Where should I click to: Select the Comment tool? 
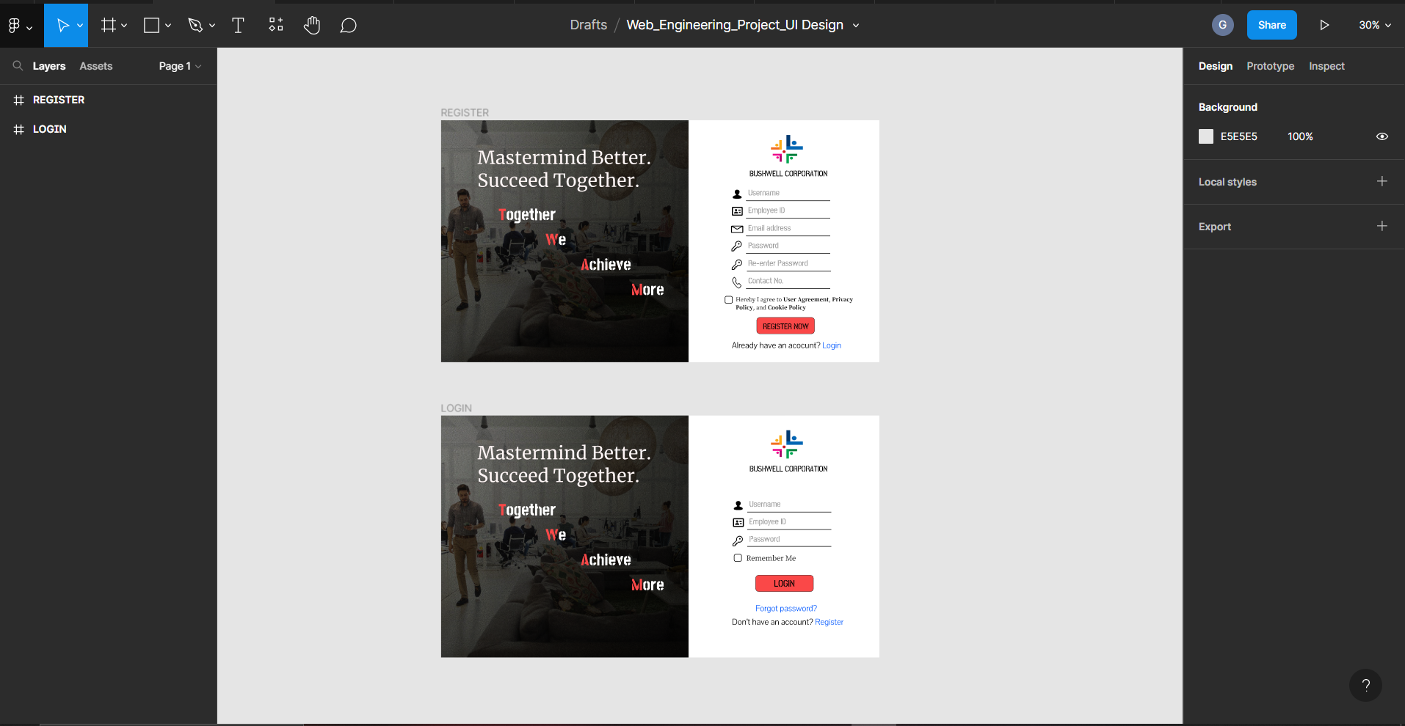(x=348, y=24)
